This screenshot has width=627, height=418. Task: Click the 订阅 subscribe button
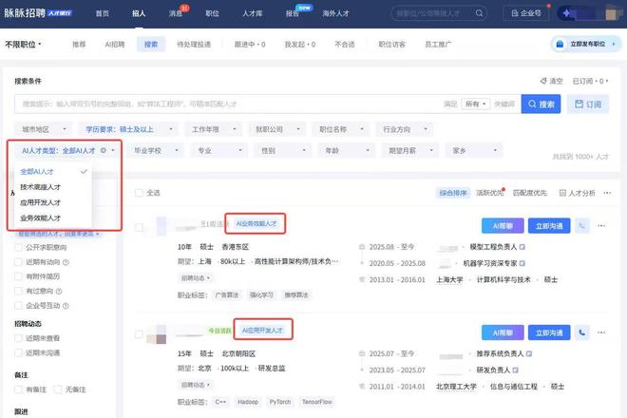(x=588, y=104)
